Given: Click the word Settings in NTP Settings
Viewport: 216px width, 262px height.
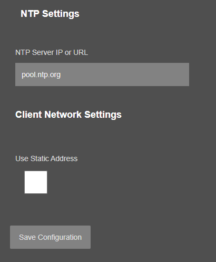Looking at the screenshot, I should tap(61, 14).
